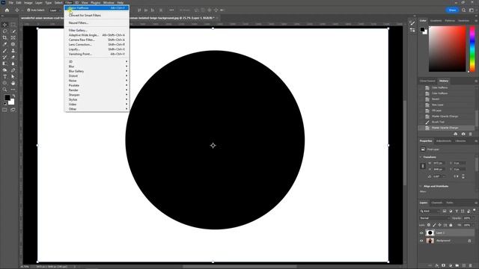Toggle lock position in Layers panel

coord(439,225)
